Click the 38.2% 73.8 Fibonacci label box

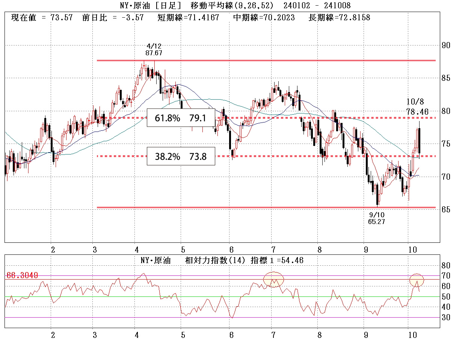point(181,156)
